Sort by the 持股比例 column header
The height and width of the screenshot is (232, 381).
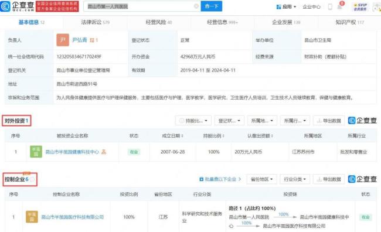(x=213, y=136)
